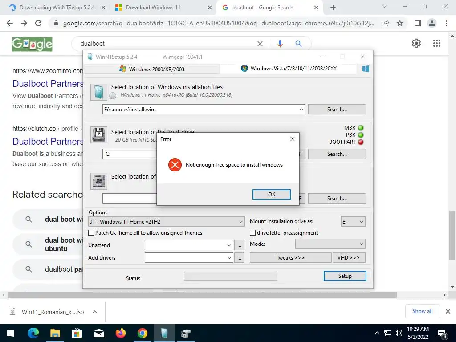The width and height of the screenshot is (456, 342).
Task: Share this page icon in address bar
Action: [386, 23]
